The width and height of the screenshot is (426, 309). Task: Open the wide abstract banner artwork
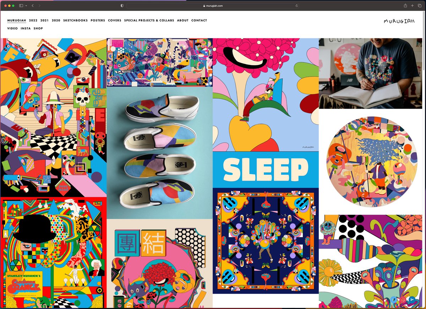click(160, 62)
